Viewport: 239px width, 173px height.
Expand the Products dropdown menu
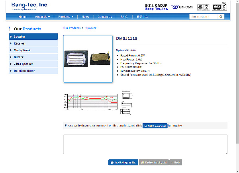click(66, 17)
